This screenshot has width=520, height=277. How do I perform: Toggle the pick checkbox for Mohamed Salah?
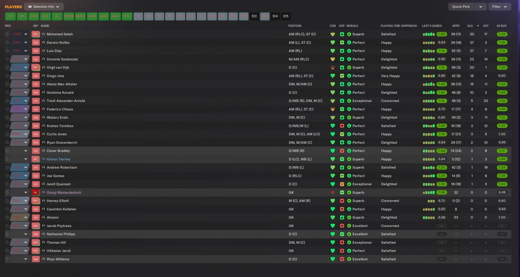point(7,34)
